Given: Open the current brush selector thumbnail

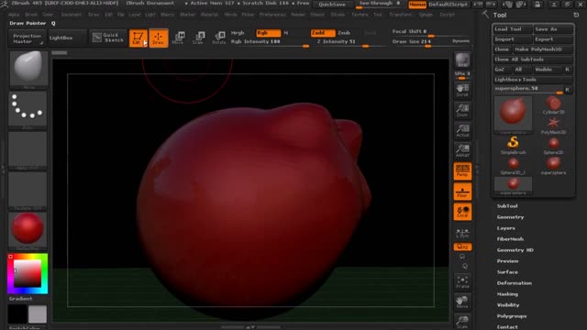Looking at the screenshot, I should click(28, 70).
